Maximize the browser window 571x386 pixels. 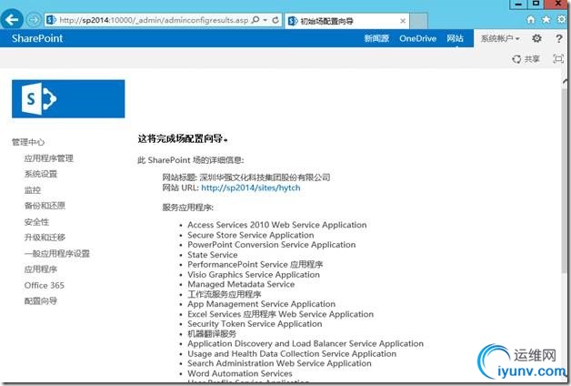(536, 5)
